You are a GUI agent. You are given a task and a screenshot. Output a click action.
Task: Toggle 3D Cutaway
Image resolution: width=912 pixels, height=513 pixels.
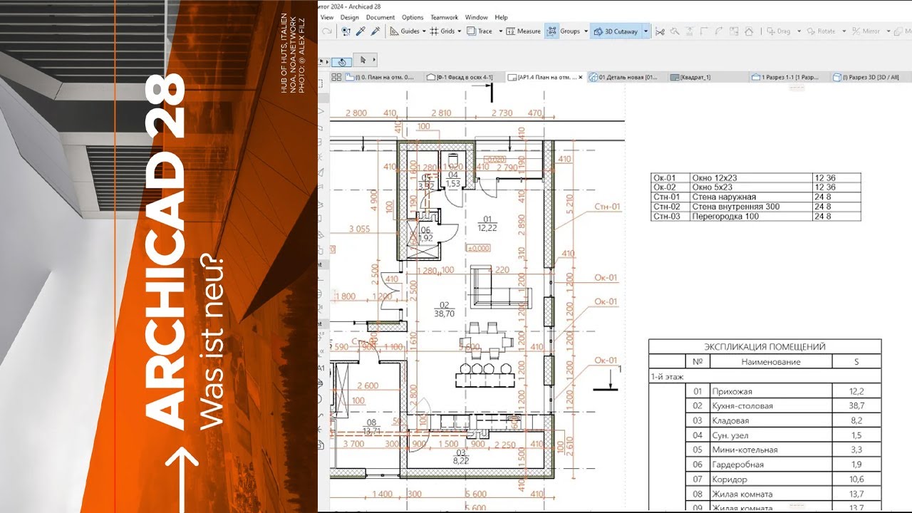(x=615, y=31)
